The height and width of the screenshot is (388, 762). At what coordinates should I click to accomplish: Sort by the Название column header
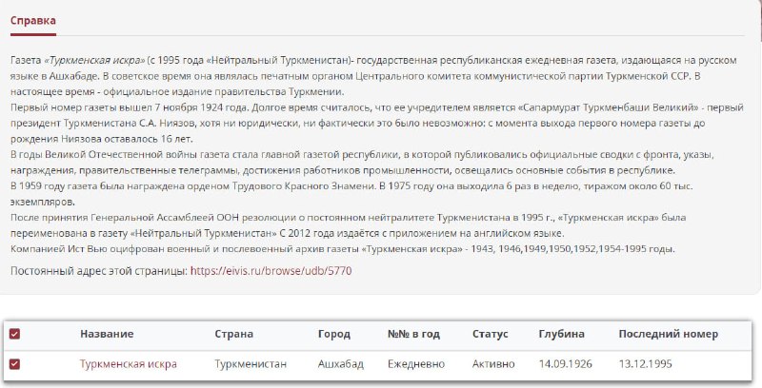[107, 334]
